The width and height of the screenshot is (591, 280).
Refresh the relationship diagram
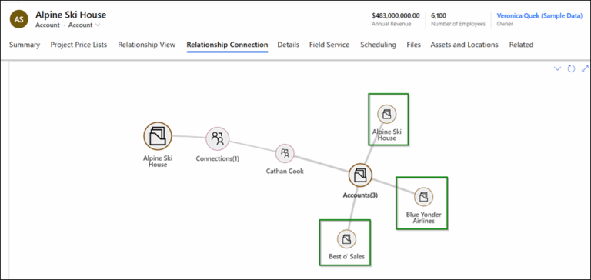coord(572,68)
